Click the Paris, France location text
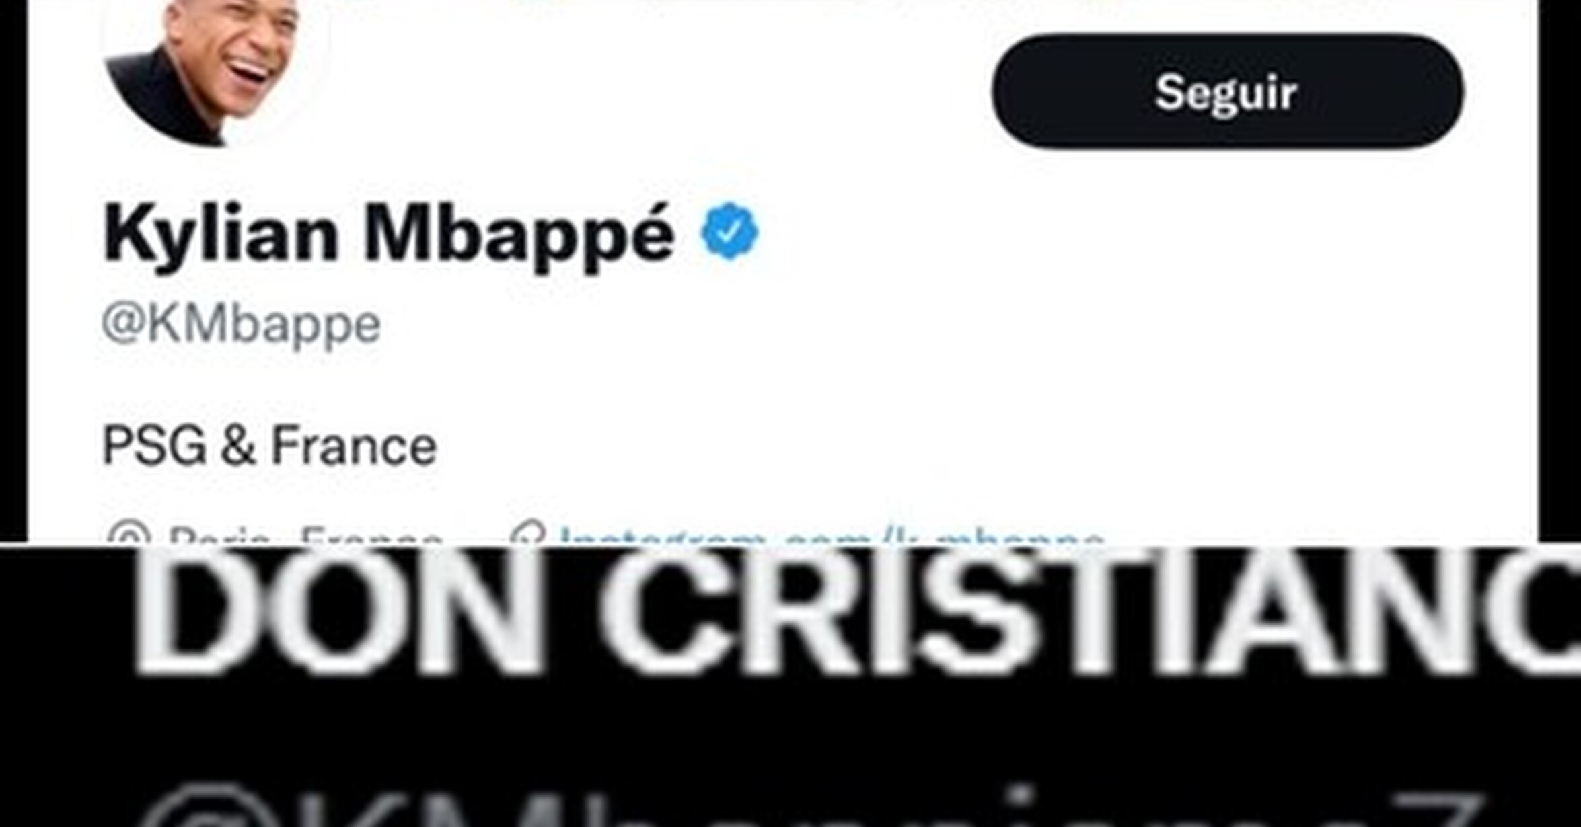 click(x=305, y=537)
